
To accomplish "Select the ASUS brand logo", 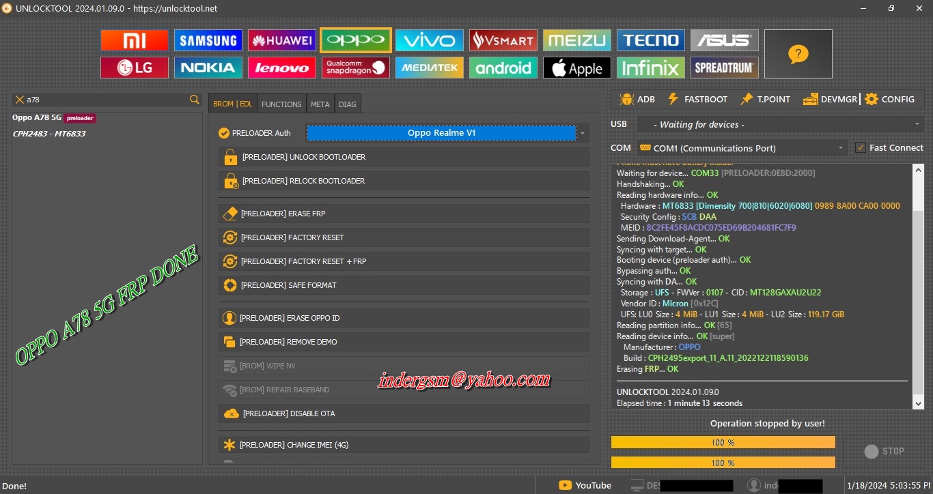I will 724,40.
